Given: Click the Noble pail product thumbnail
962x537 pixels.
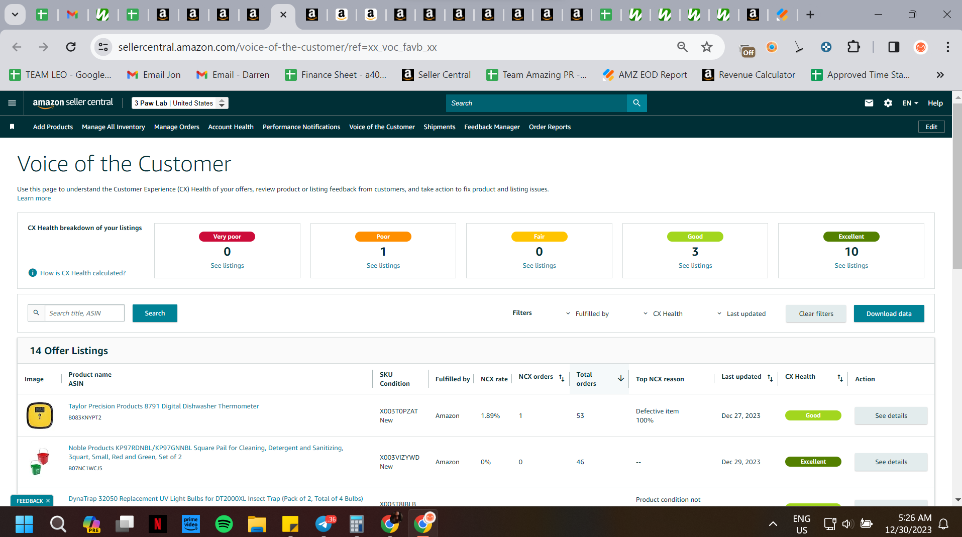Looking at the screenshot, I should point(40,462).
